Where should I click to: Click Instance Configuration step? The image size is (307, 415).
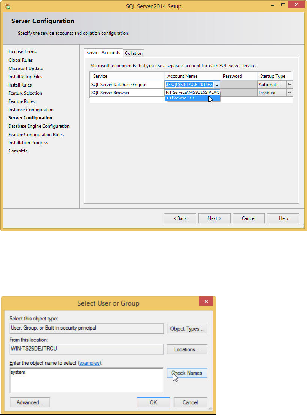click(x=31, y=110)
